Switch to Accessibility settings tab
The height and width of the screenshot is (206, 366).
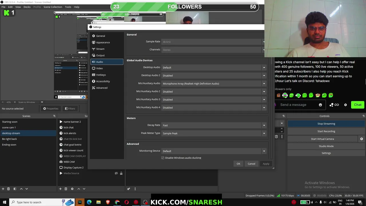[x=107, y=81]
